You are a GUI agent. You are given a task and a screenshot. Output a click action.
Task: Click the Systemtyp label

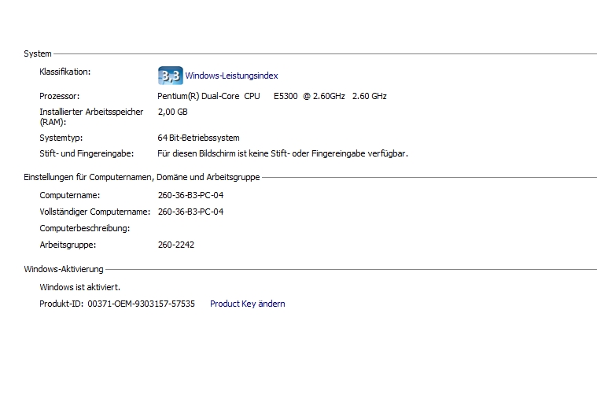click(61, 138)
